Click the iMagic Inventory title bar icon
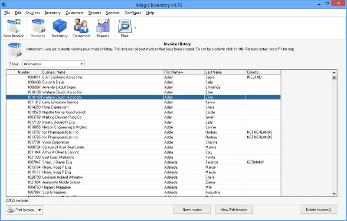This screenshot has width=347, height=221. click(4, 4)
